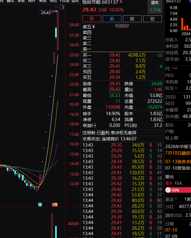The width and height of the screenshot is (191, 238).
Task: Click the tall red latest candlestick
Action: [58, 30]
